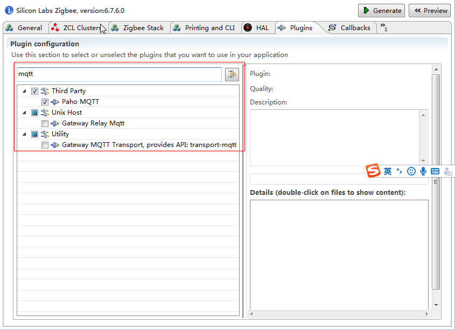Screen dimensions: 455x330
Task: Click the horizontal scrollbar right arrow
Action: 427,314
